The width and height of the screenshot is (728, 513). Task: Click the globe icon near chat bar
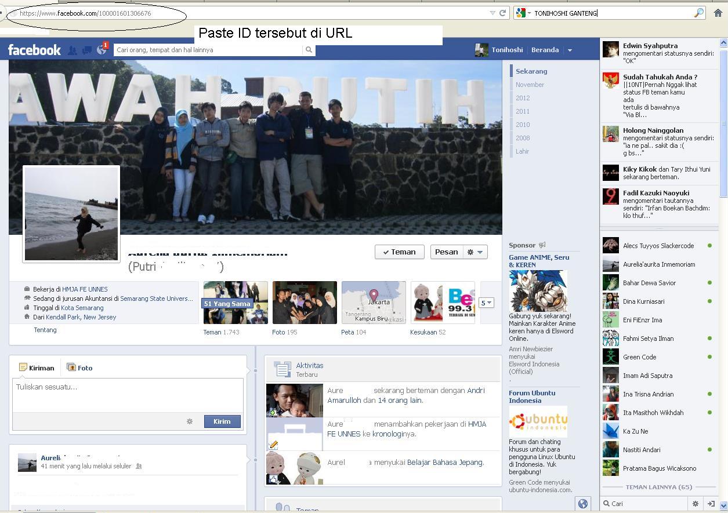(x=583, y=504)
